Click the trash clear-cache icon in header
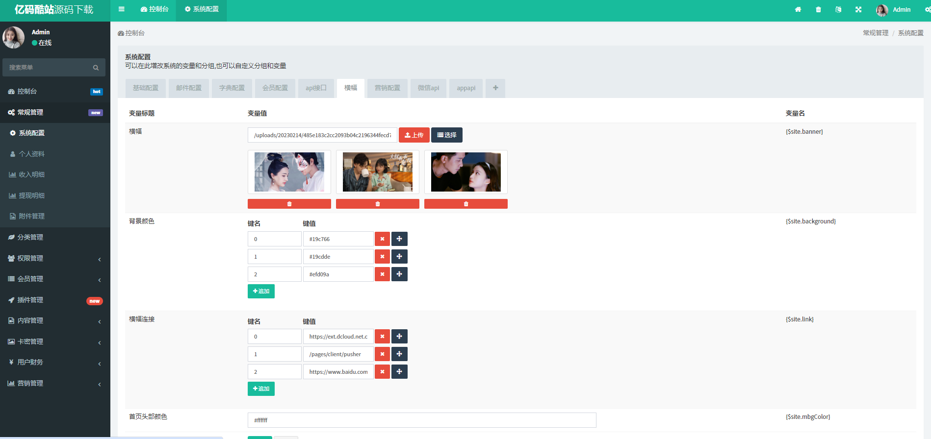The image size is (931, 439). tap(818, 10)
